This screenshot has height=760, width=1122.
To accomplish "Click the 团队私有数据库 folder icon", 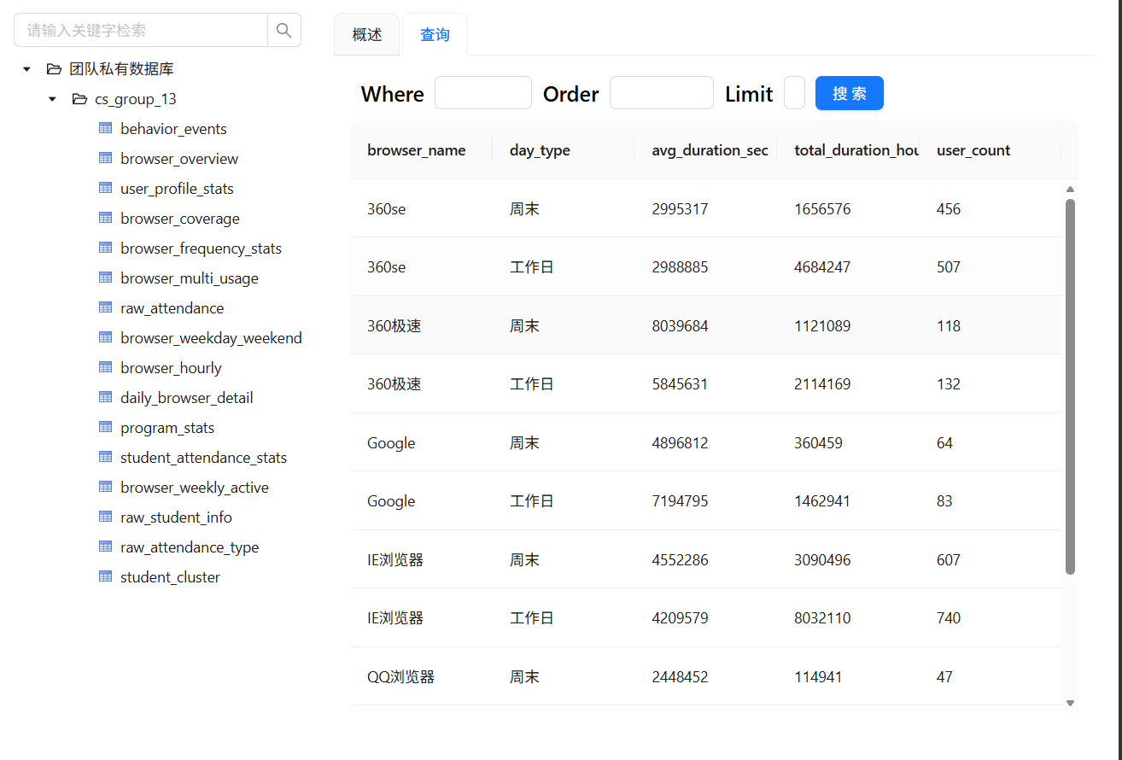I will pyautogui.click(x=54, y=69).
